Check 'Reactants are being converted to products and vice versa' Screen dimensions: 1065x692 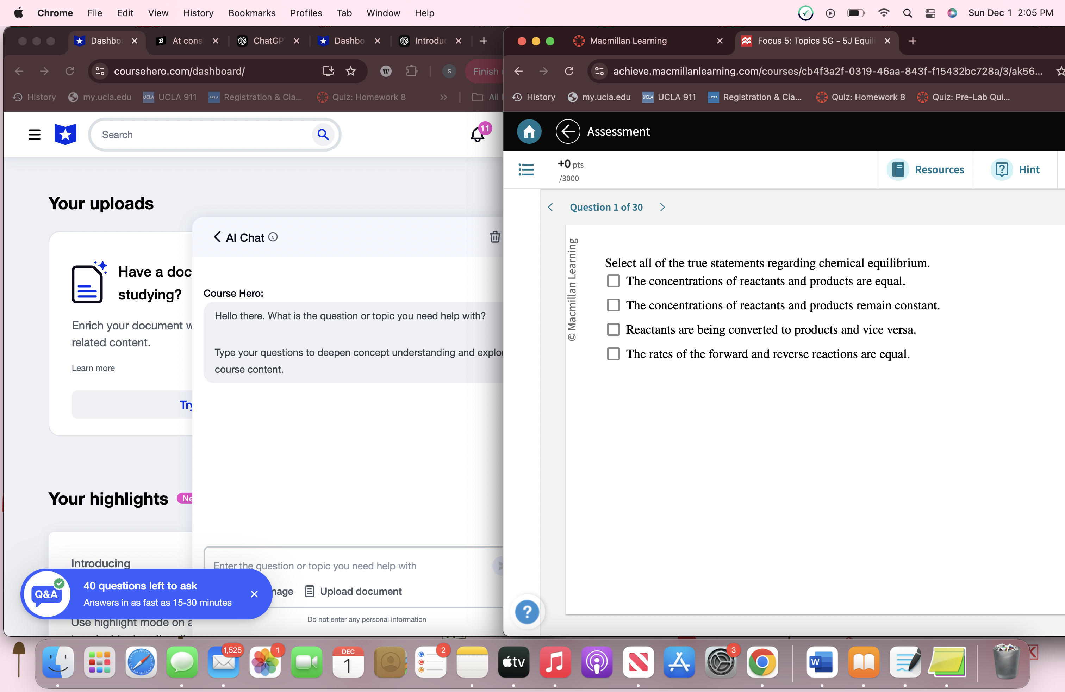click(x=613, y=329)
